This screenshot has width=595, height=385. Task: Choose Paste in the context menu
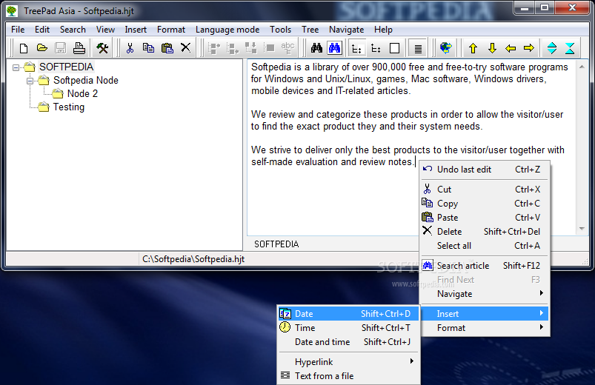tap(485, 218)
